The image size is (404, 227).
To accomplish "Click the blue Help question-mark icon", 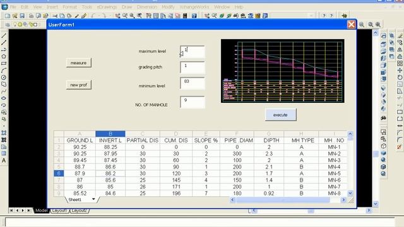I will click(x=194, y=16).
